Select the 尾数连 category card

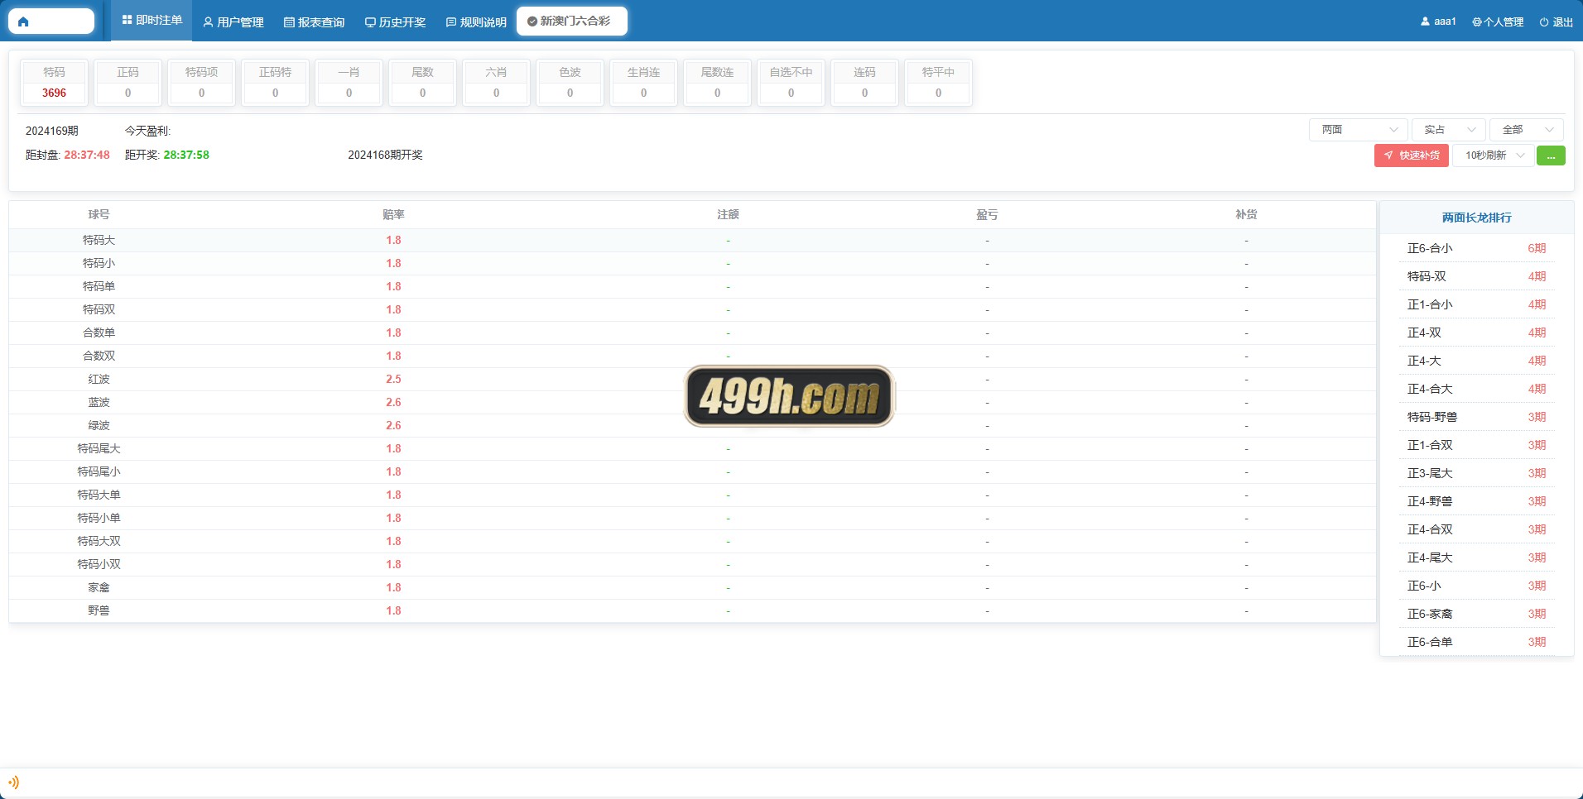tap(717, 83)
